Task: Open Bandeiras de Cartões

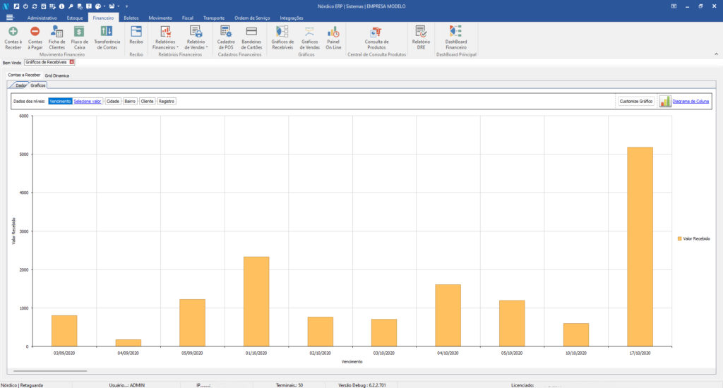Action: click(x=251, y=37)
